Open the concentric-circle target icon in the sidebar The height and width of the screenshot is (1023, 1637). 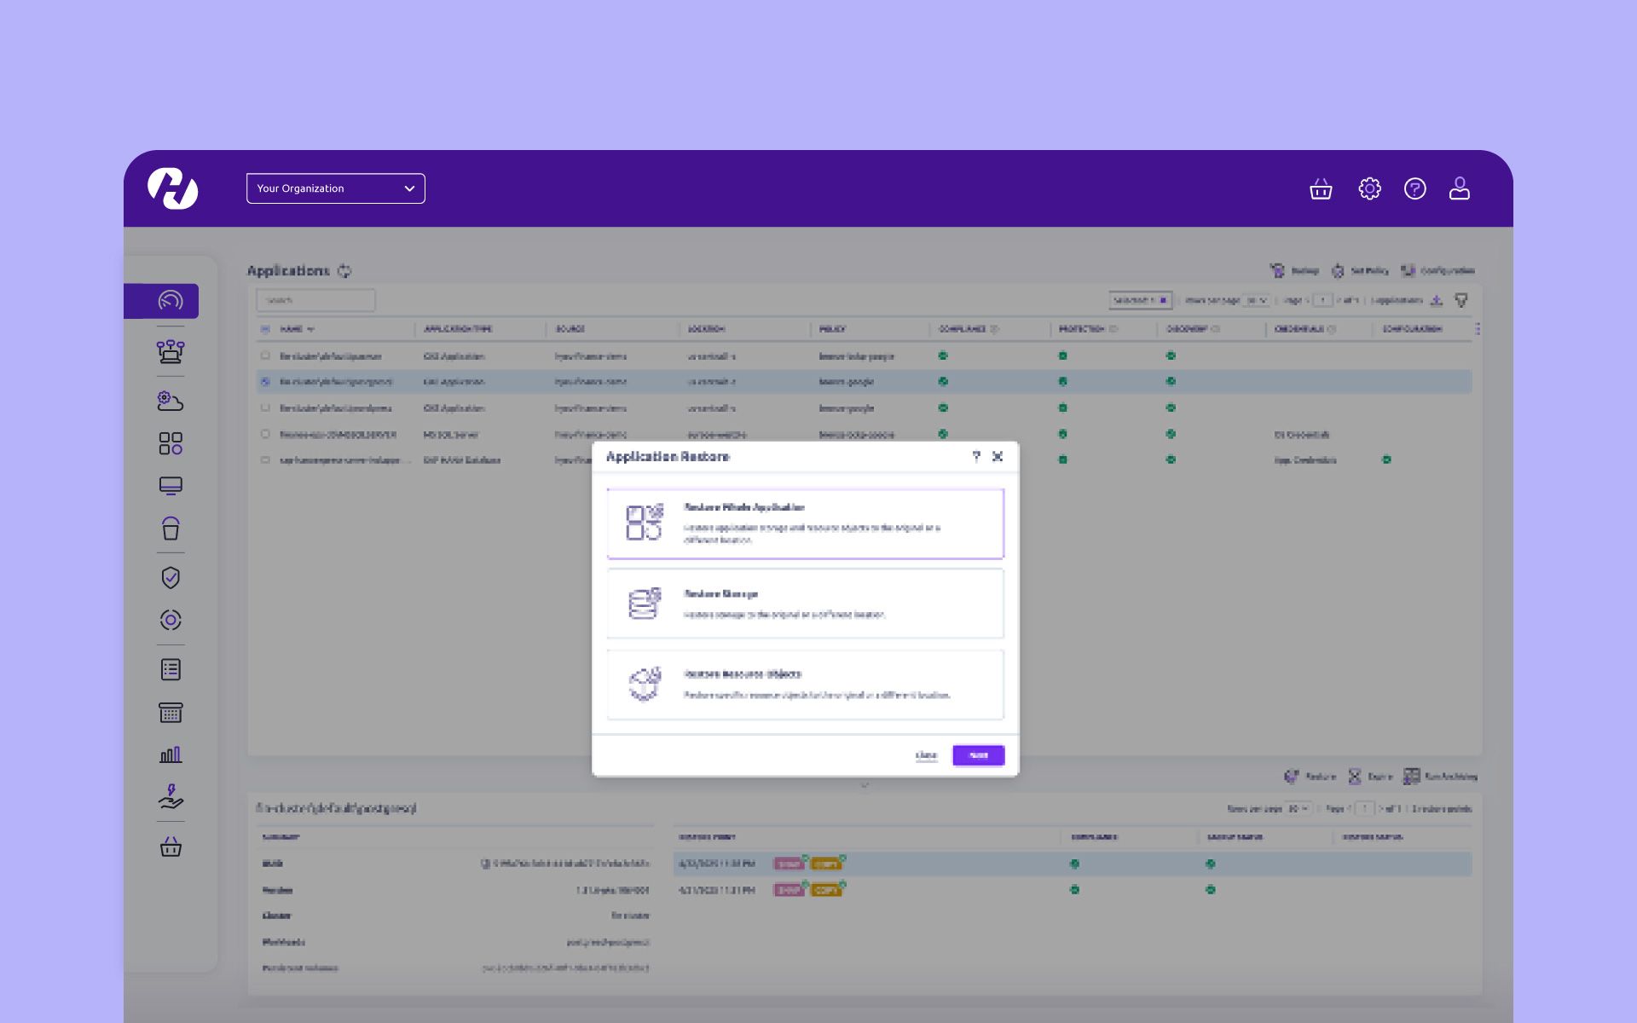(x=171, y=620)
